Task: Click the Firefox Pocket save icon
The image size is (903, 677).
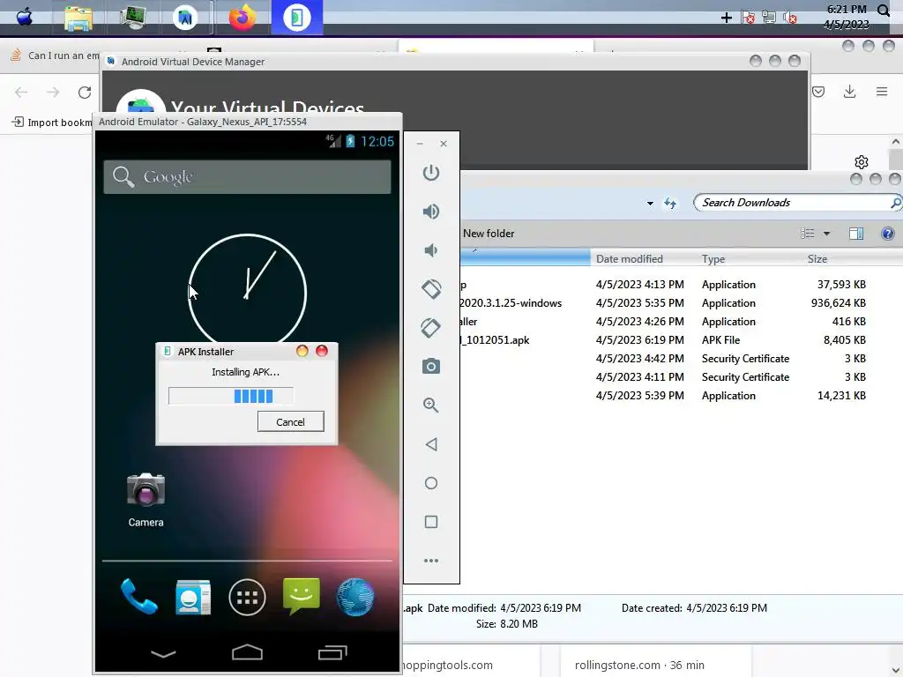Action: click(x=818, y=92)
